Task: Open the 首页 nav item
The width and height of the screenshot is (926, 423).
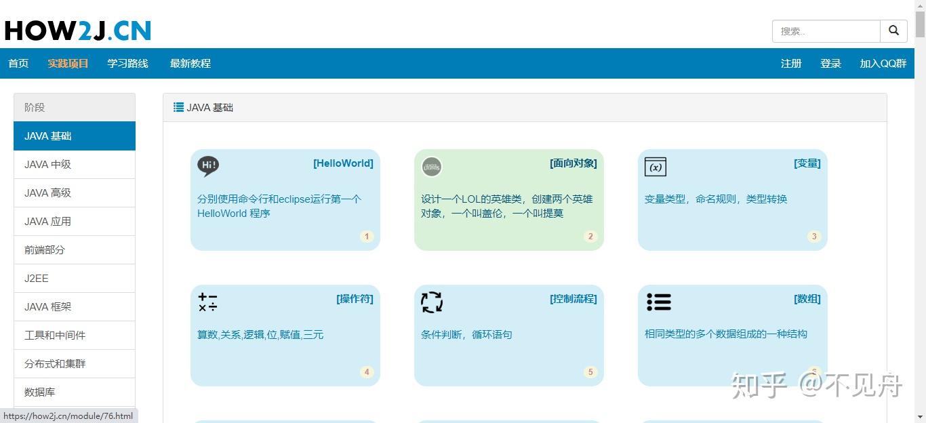Action: (x=18, y=63)
